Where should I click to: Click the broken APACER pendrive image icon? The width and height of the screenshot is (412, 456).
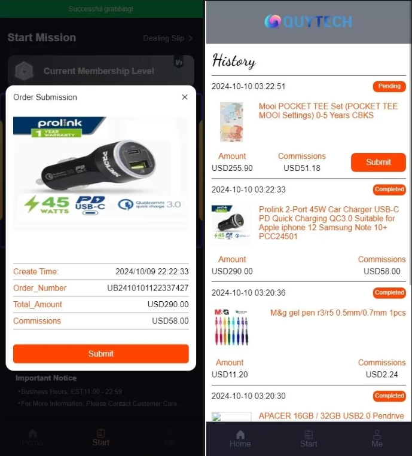[216, 417]
